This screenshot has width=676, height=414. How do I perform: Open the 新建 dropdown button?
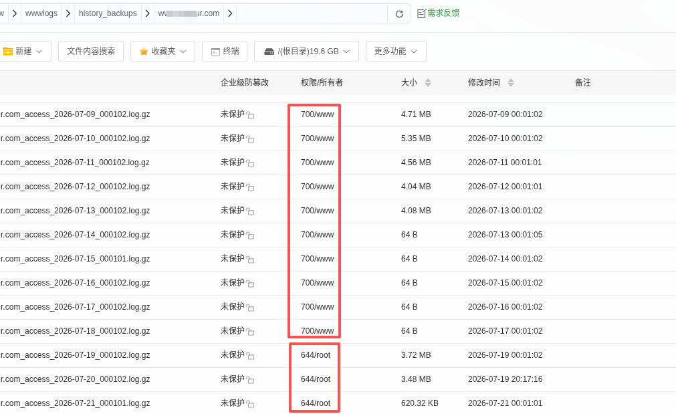coord(25,51)
